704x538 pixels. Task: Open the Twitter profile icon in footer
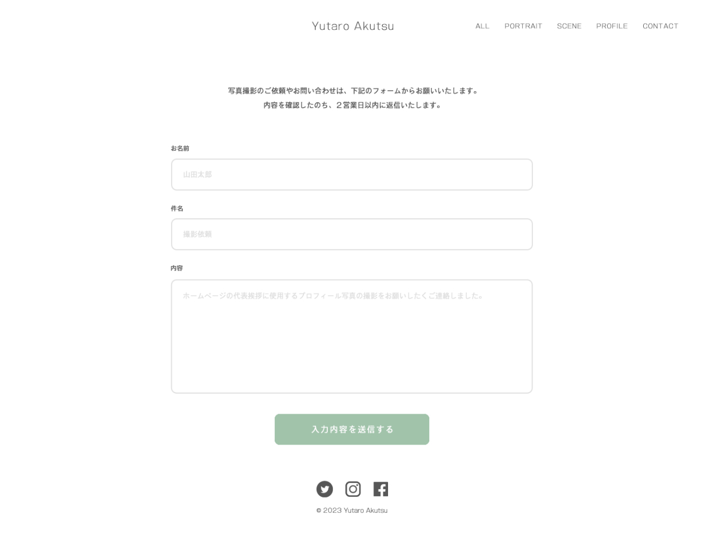coord(324,489)
